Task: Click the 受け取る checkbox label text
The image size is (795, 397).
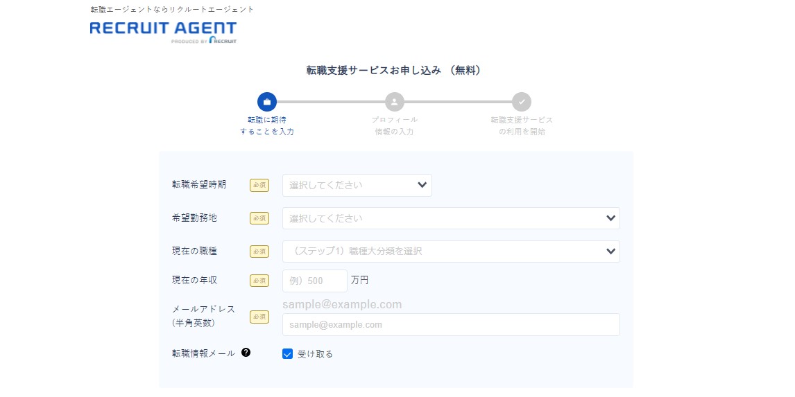Action: 316,354
